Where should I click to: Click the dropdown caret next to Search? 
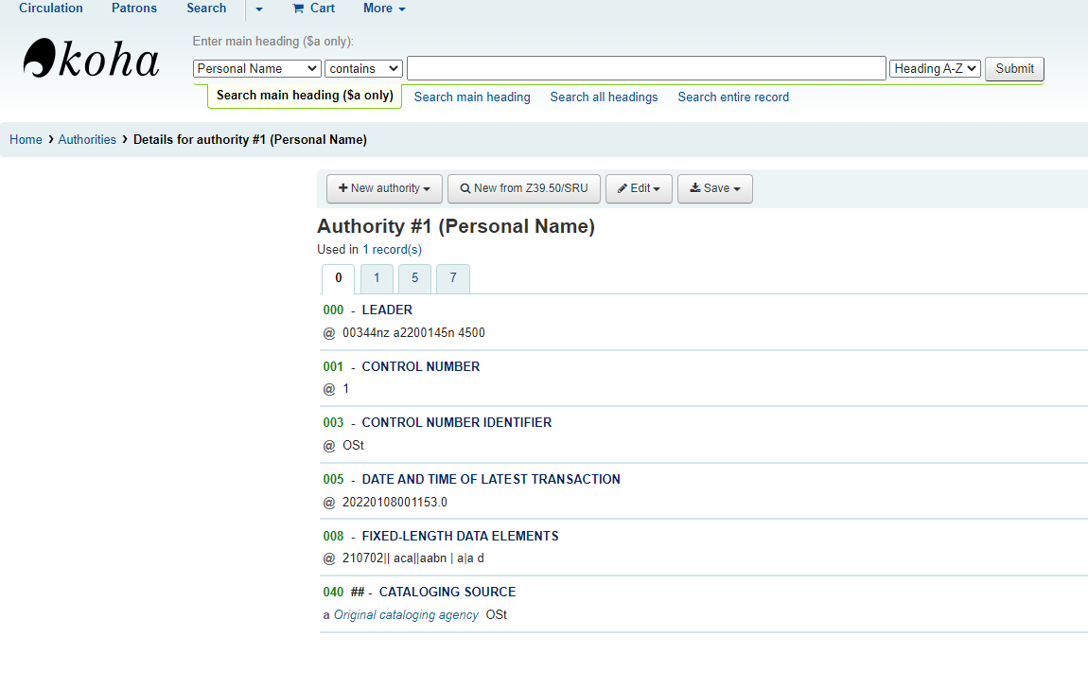(x=259, y=9)
